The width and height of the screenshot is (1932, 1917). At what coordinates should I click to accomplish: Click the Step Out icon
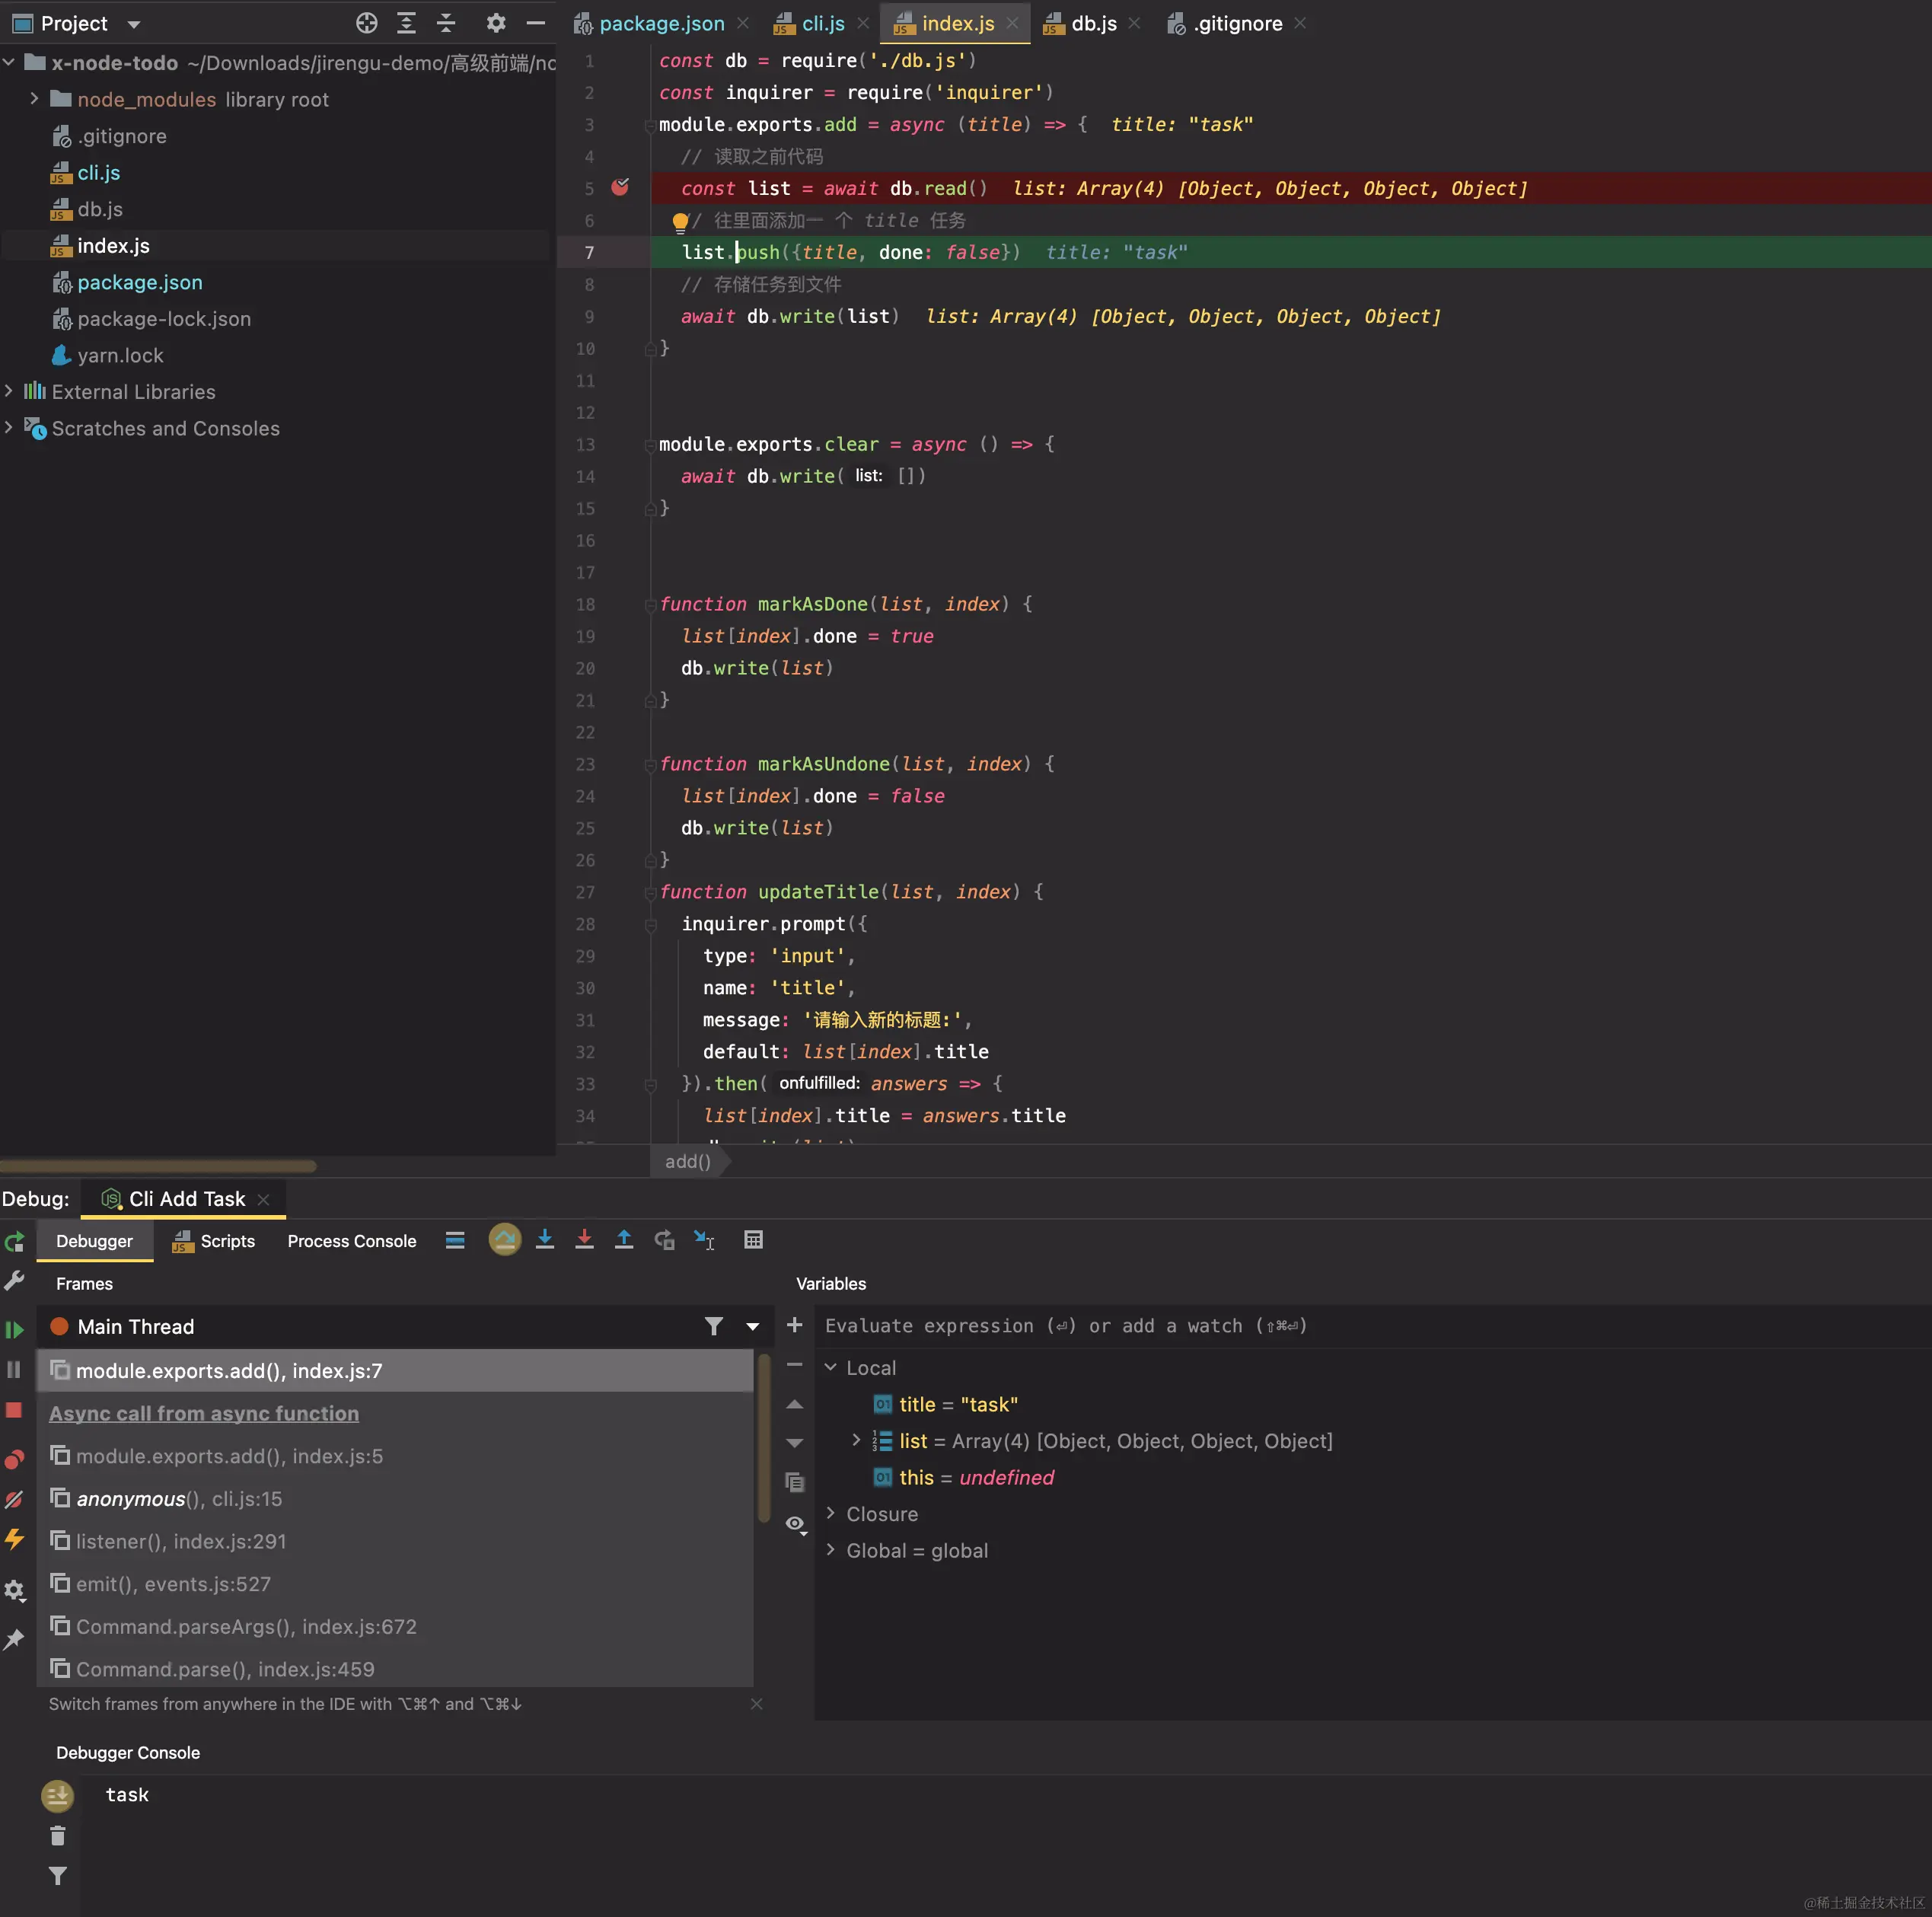tap(624, 1240)
